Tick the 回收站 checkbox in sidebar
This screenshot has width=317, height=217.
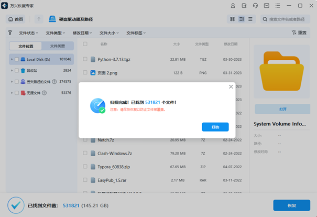coord(17,70)
